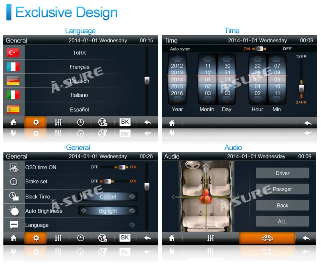Select the car icon tab in the Audio screen
This screenshot has width=321, height=266.
pyautogui.click(x=267, y=238)
